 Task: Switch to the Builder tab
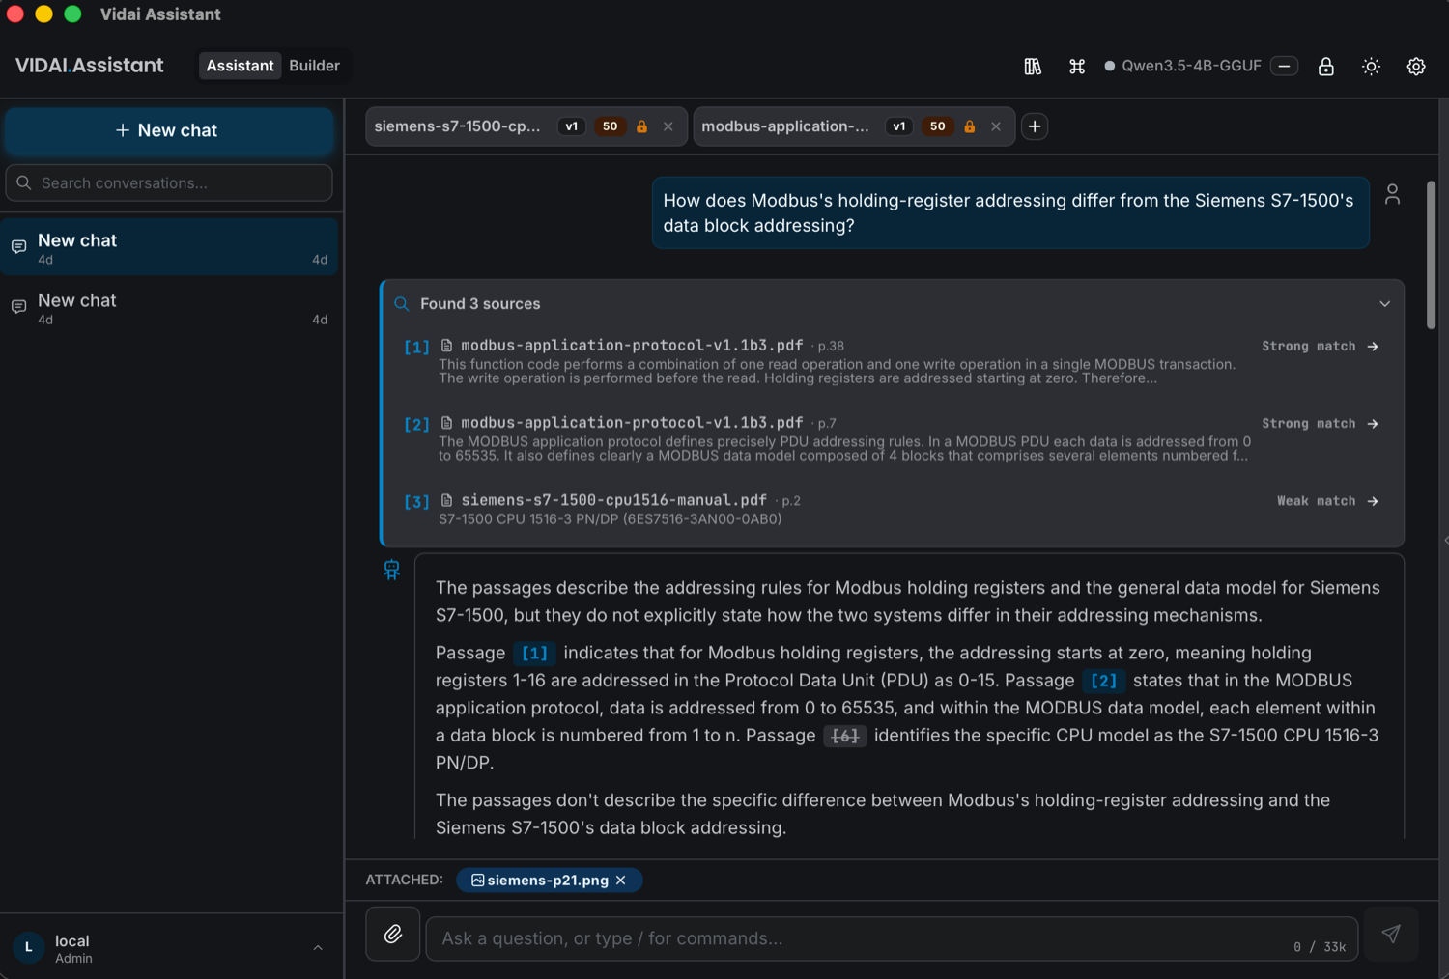tap(314, 66)
